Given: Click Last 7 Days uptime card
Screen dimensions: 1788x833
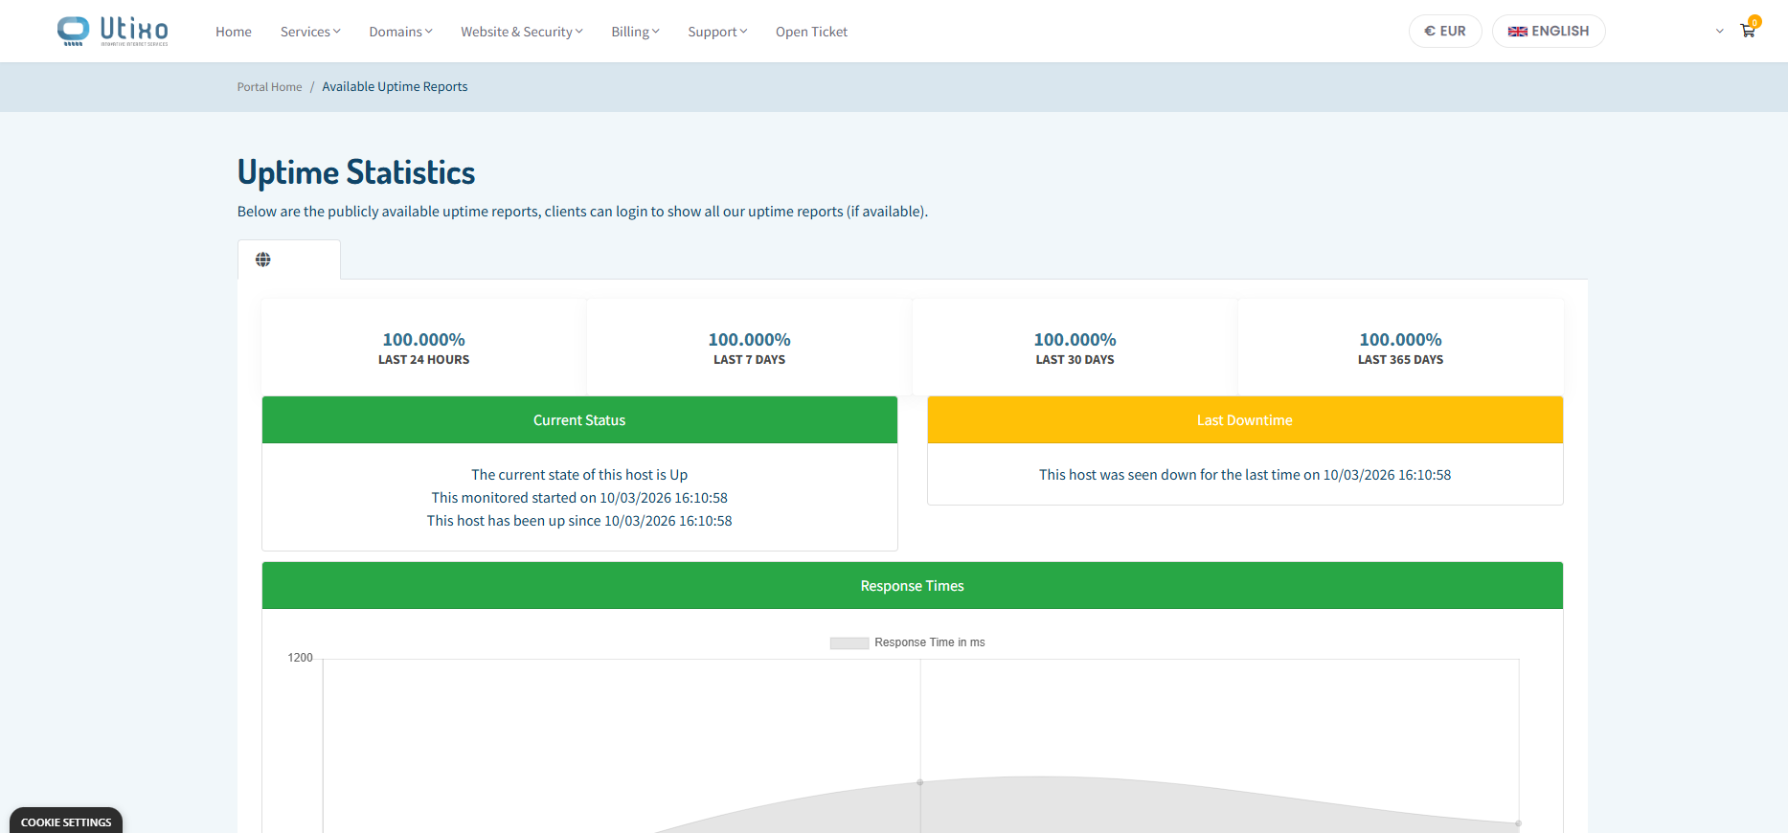Looking at the screenshot, I should click(x=749, y=348).
